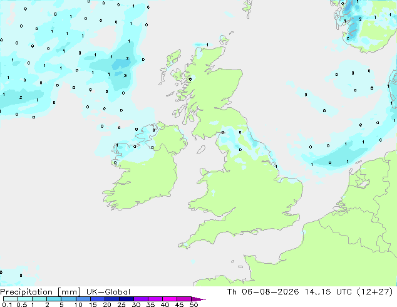Image resolution: width=397 pixels, height=307 pixels.
Task: Click the 25–30 mm dark navy legend swatch
Action: (x=126, y=299)
